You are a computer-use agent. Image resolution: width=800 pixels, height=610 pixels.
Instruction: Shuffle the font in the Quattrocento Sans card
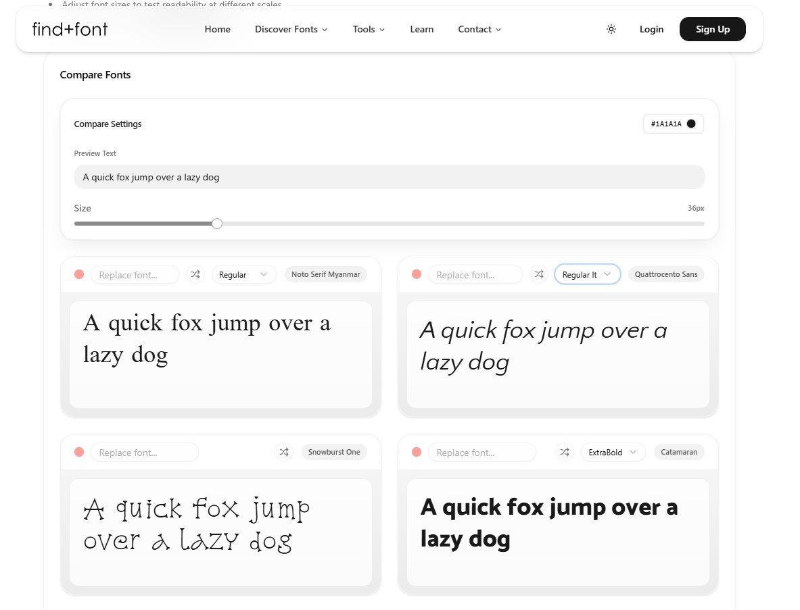[x=539, y=275]
